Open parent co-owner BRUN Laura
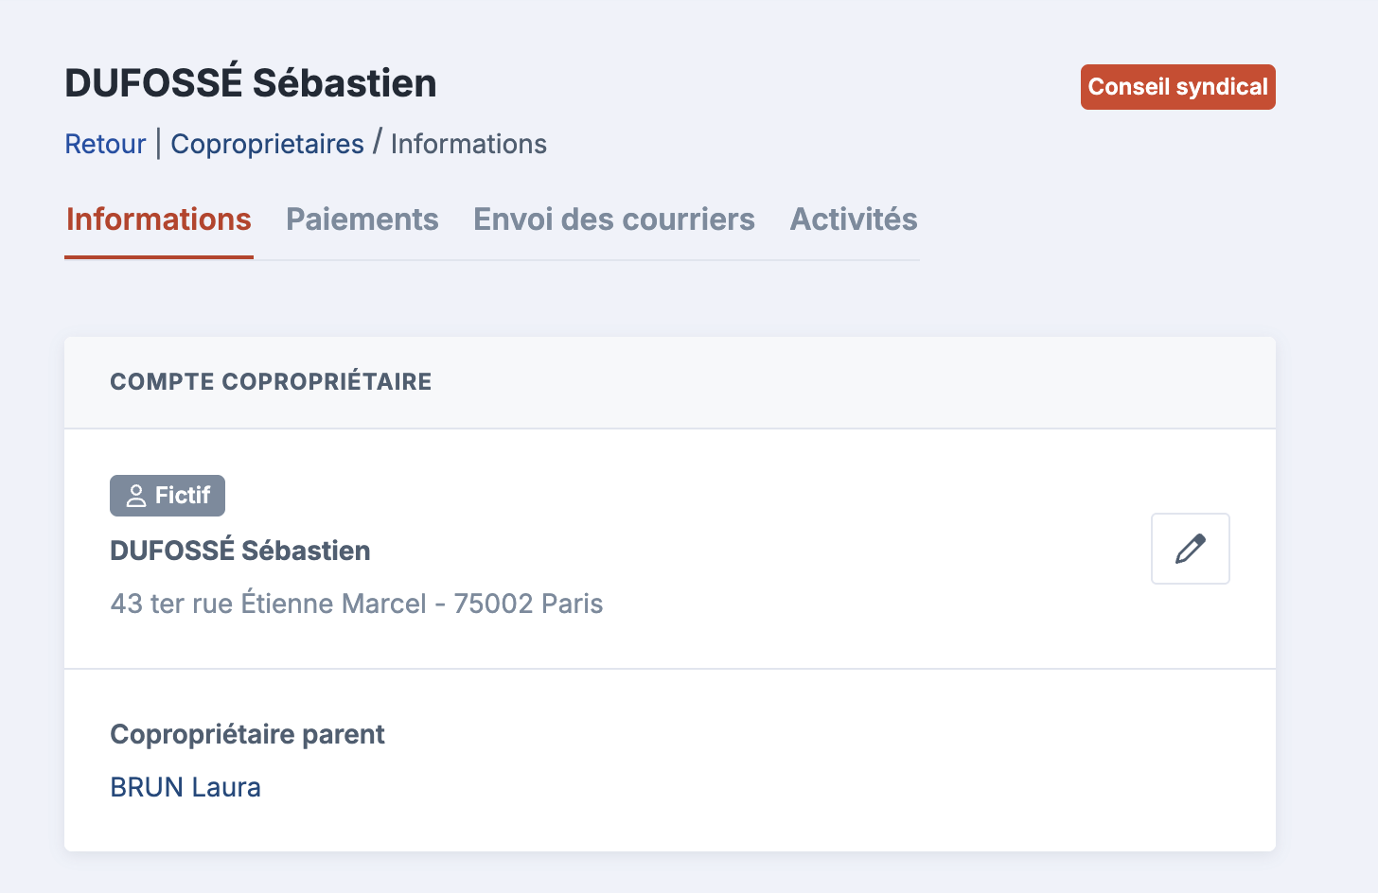The image size is (1378, 893). [185, 787]
